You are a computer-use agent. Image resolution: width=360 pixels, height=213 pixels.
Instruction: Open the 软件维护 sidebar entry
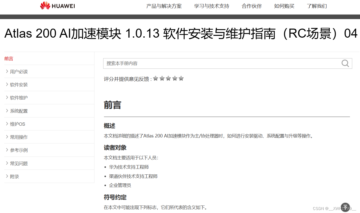(x=19, y=98)
